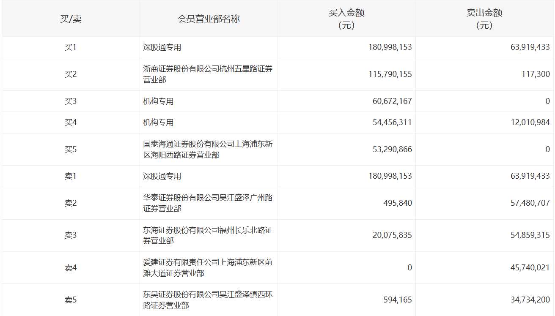Click sell amount 57,480,707
This screenshot has height=316, width=555.
click(x=530, y=203)
